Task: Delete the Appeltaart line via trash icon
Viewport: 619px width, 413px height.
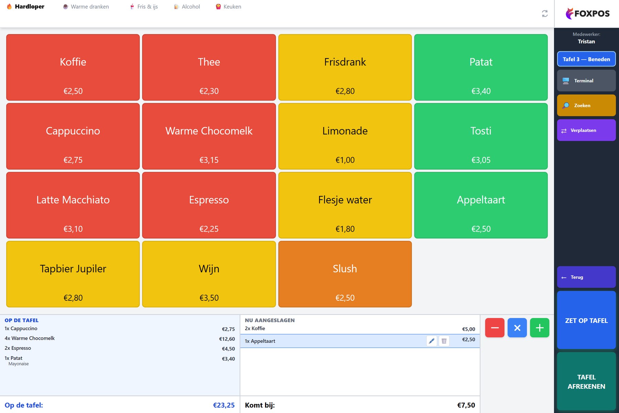Action: (x=444, y=341)
